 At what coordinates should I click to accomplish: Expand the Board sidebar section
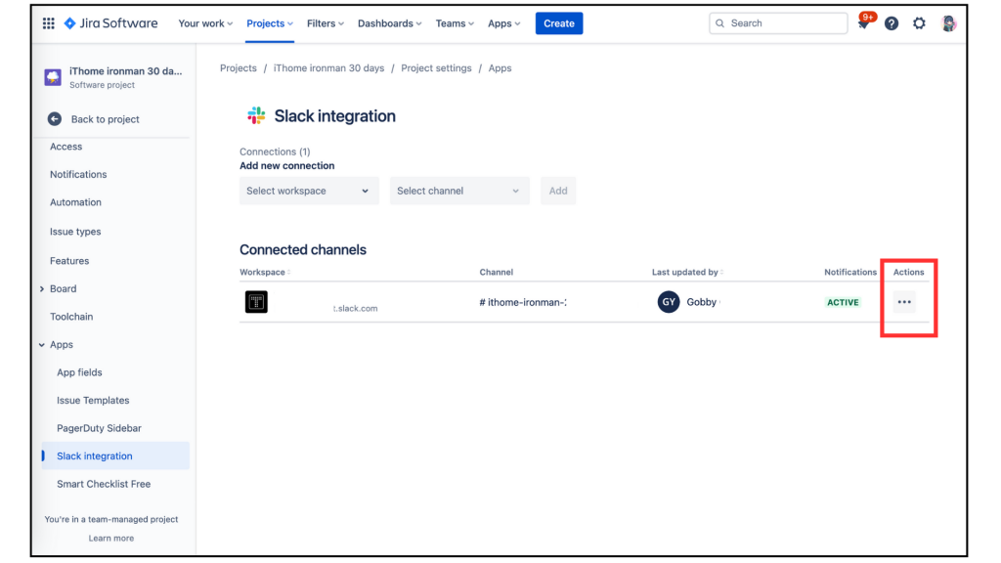(42, 288)
